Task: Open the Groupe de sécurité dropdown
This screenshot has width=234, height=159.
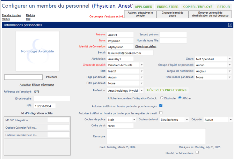Action: pos(125,65)
